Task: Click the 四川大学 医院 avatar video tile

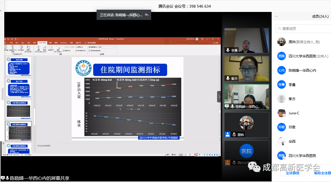Action: (x=247, y=153)
